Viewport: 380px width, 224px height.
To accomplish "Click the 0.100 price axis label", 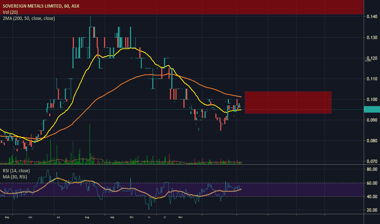I will [372, 99].
